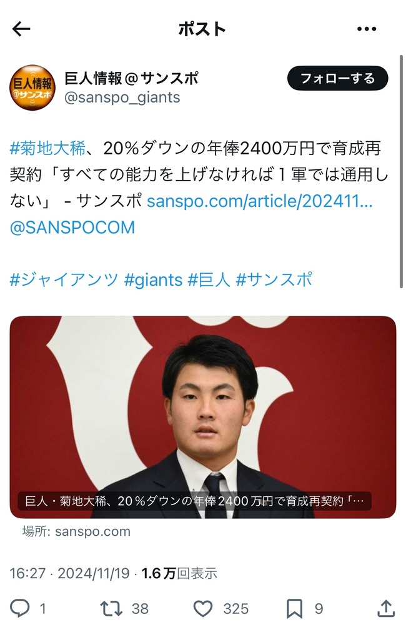
Task: Follow account with フォローする button
Action: (337, 78)
